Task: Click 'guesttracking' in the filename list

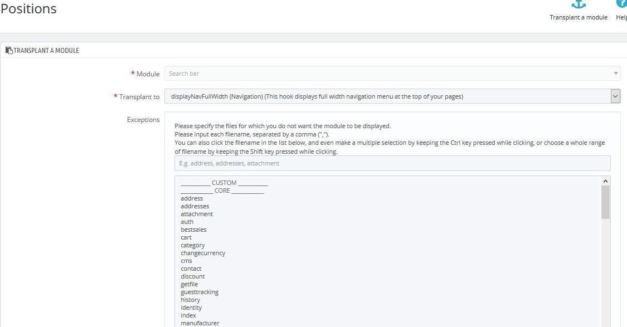Action: click(x=200, y=292)
